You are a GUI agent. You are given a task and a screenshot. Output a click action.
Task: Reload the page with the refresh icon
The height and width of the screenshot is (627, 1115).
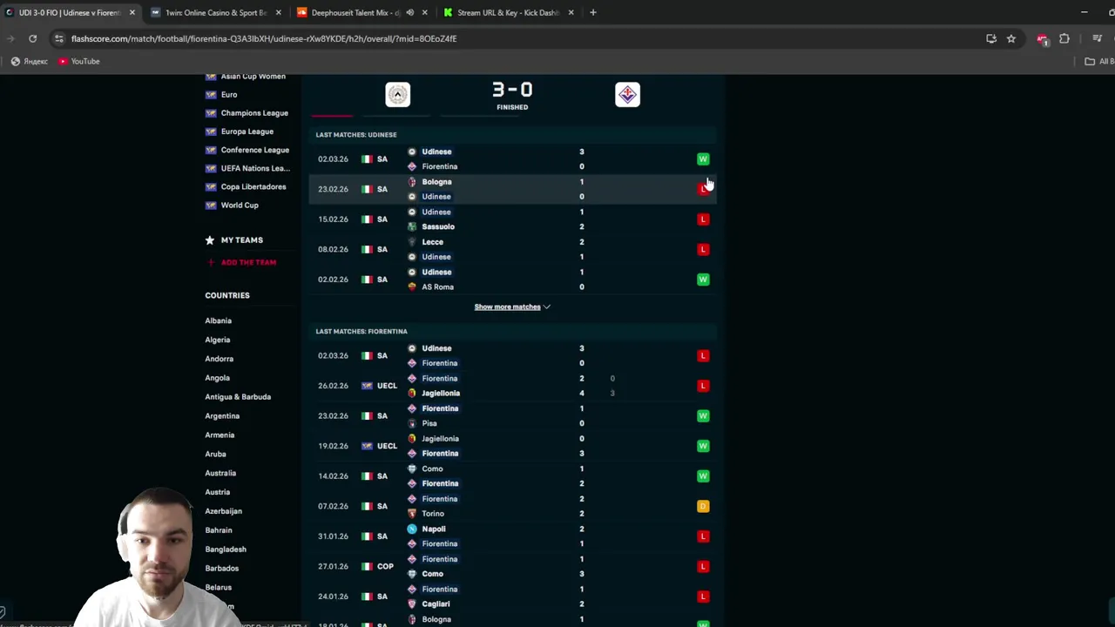pyautogui.click(x=32, y=38)
